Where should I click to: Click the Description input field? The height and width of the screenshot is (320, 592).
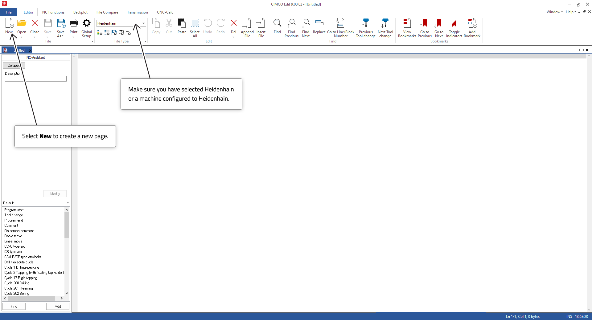click(36, 79)
